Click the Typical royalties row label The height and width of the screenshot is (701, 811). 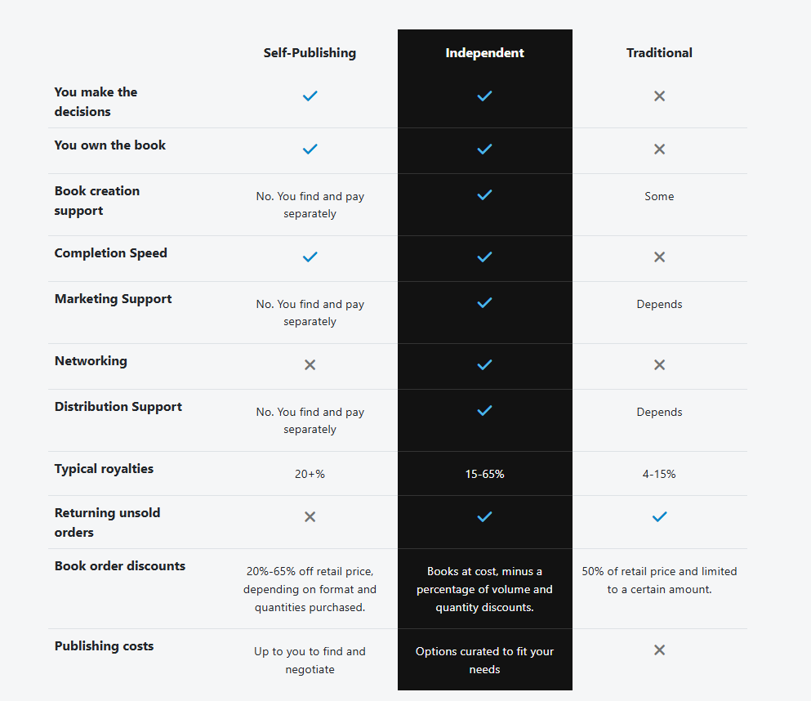[104, 469]
